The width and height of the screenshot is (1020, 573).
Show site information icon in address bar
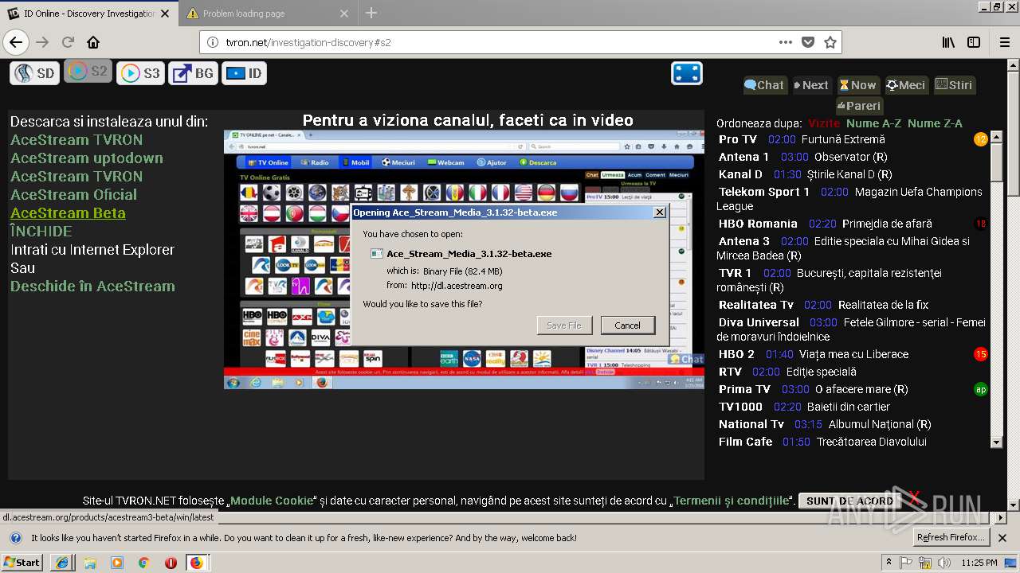(x=213, y=42)
